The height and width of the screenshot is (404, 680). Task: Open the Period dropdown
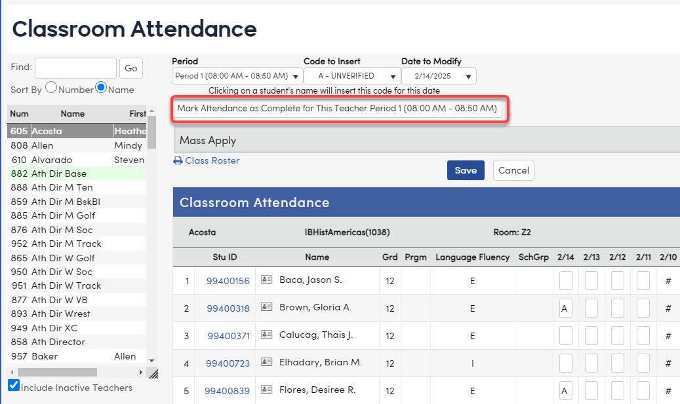pyautogui.click(x=237, y=76)
